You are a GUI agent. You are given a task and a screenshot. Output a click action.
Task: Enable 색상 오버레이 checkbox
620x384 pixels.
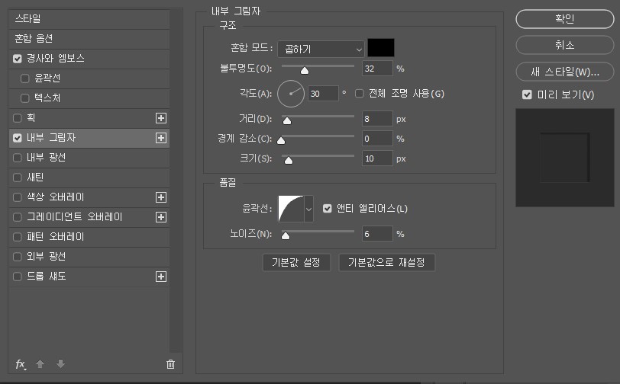[x=17, y=197]
